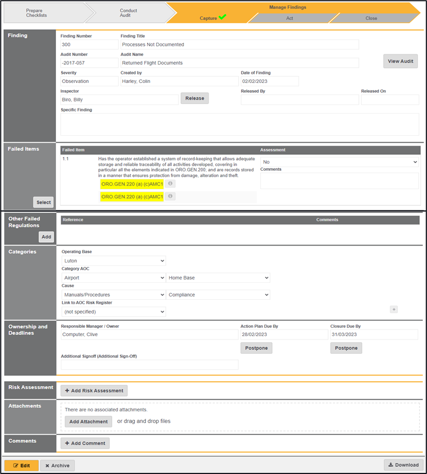This screenshot has height=474, width=427.
Task: Click the Add Attachment button
Action: coord(88,421)
